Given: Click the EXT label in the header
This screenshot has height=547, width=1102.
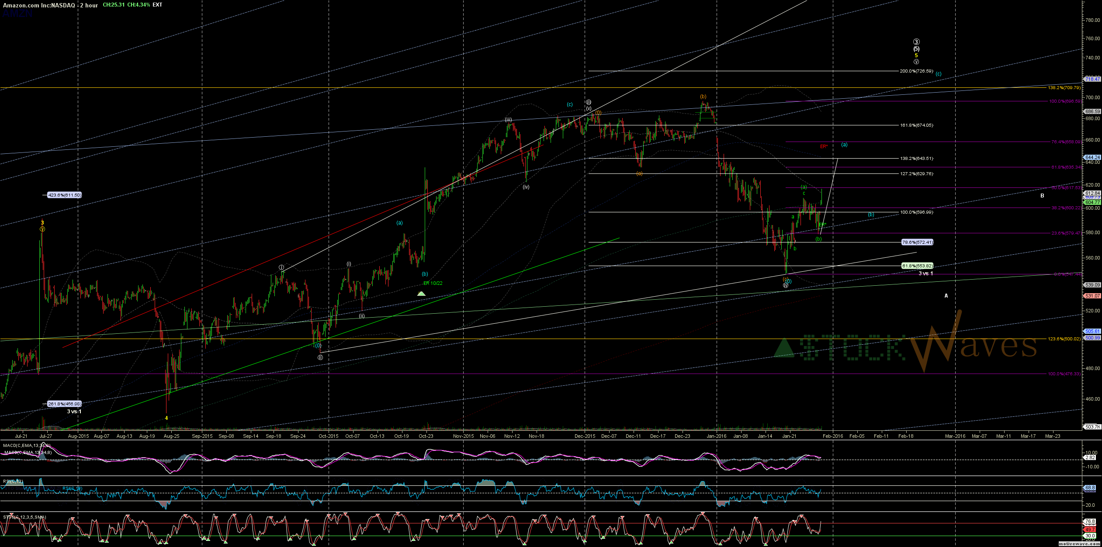Looking at the screenshot, I should (157, 5).
